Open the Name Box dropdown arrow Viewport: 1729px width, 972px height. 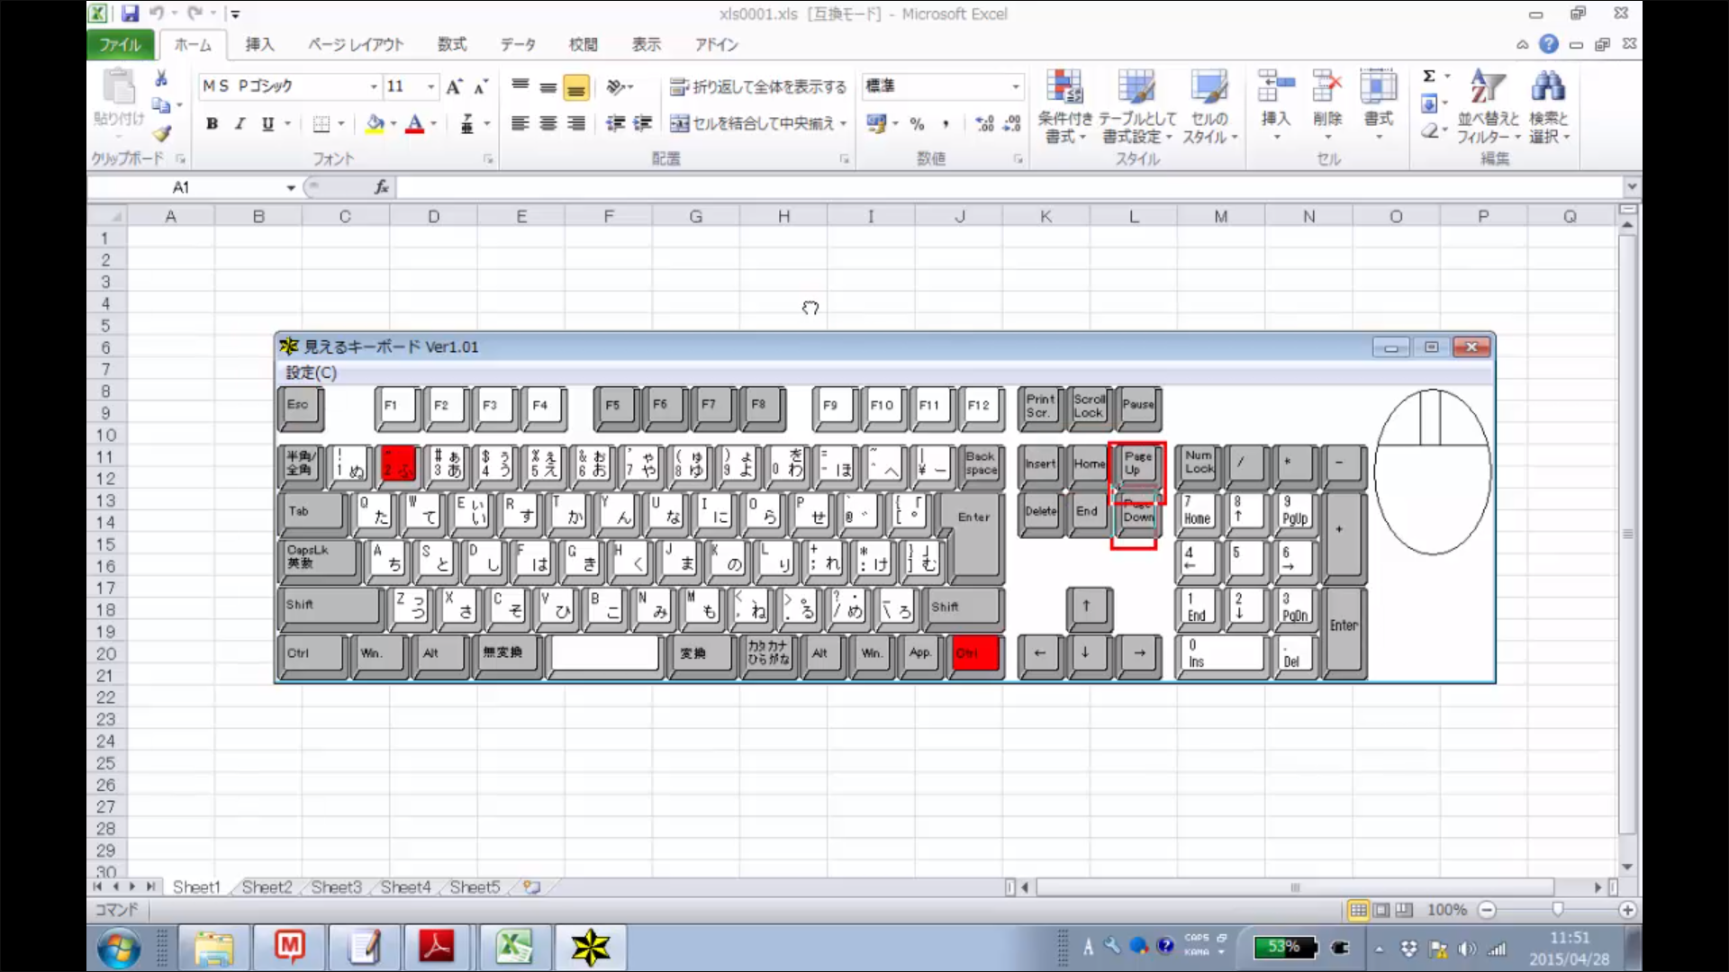(291, 187)
